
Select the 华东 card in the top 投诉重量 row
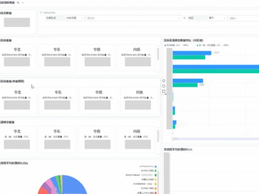tap(57, 58)
